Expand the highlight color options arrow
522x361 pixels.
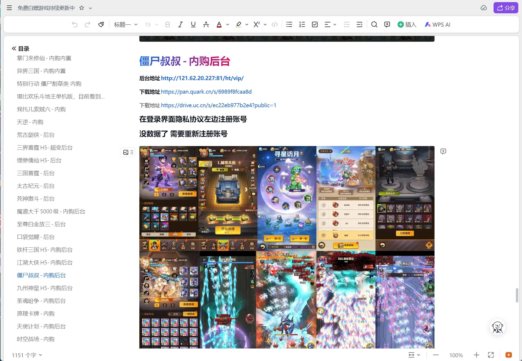click(x=247, y=24)
